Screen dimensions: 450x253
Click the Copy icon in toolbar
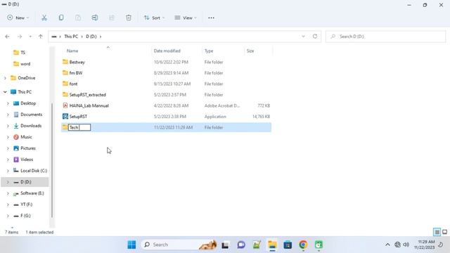pos(61,18)
